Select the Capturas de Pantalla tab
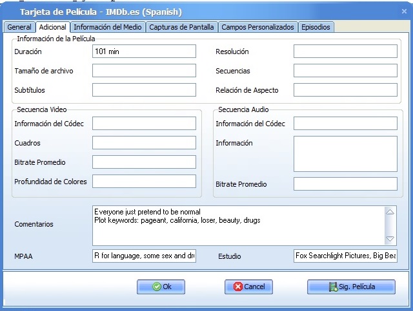Screen dimensions: 413x311 click(182, 27)
